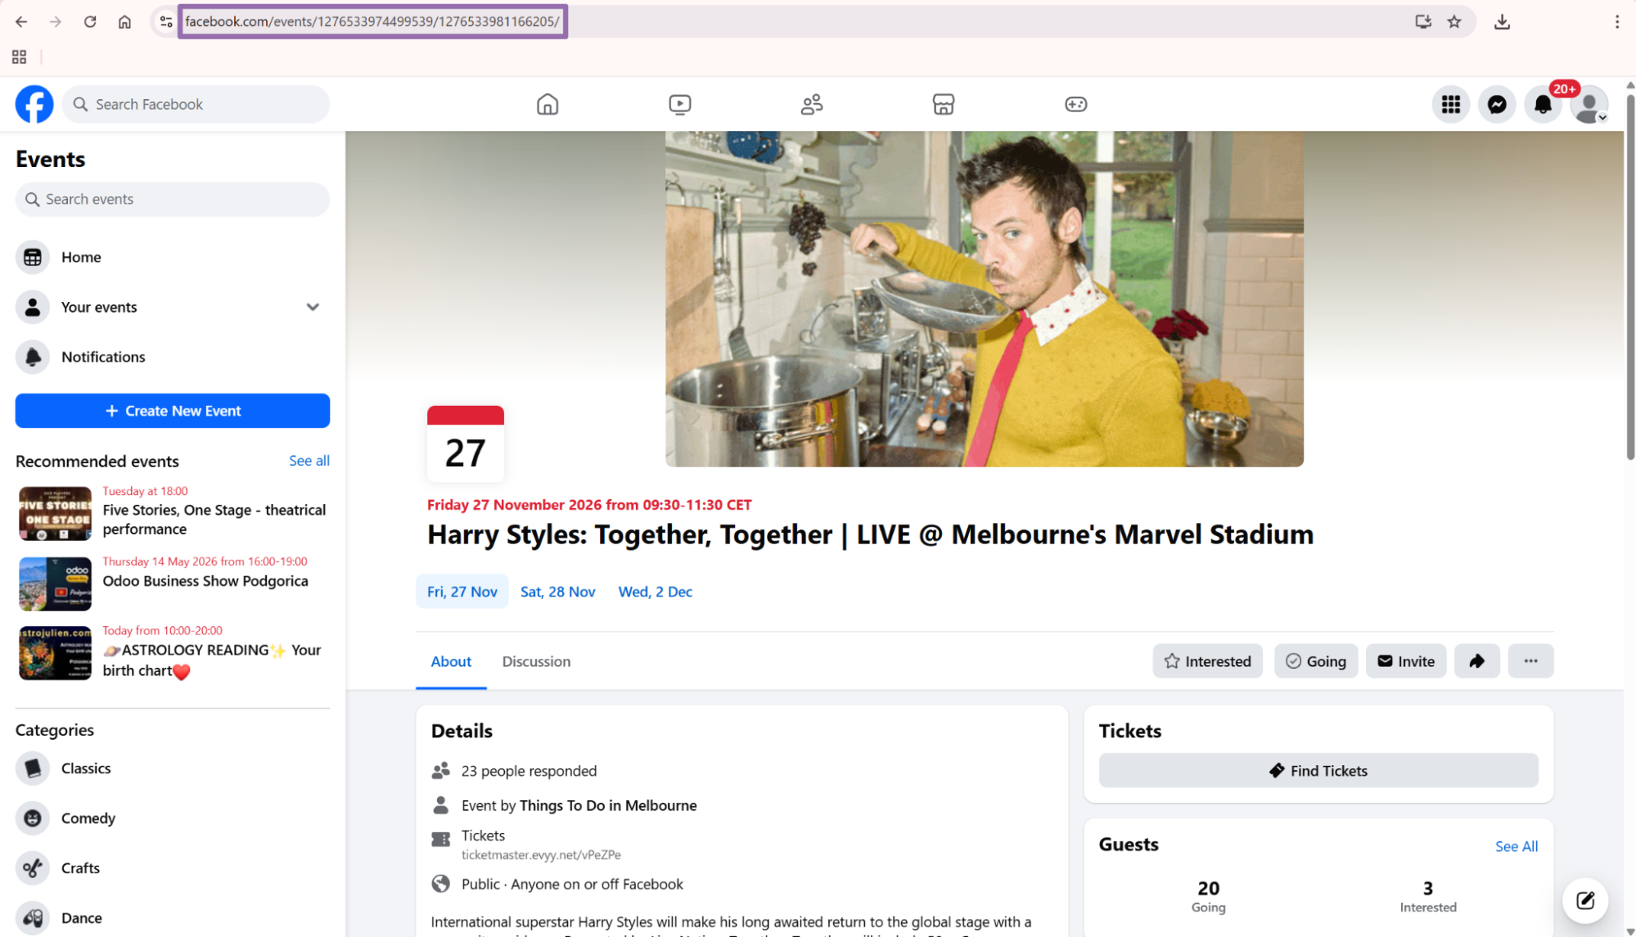This screenshot has height=937, width=1636.
Task: Expand the Your events chevron
Action: 313,307
